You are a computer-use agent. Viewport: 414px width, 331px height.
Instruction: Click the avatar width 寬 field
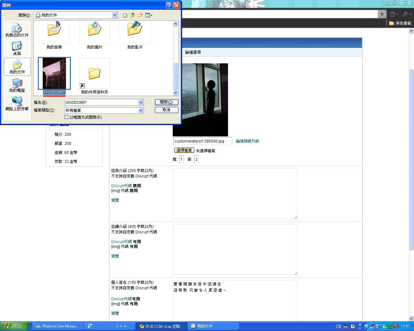pos(181,159)
